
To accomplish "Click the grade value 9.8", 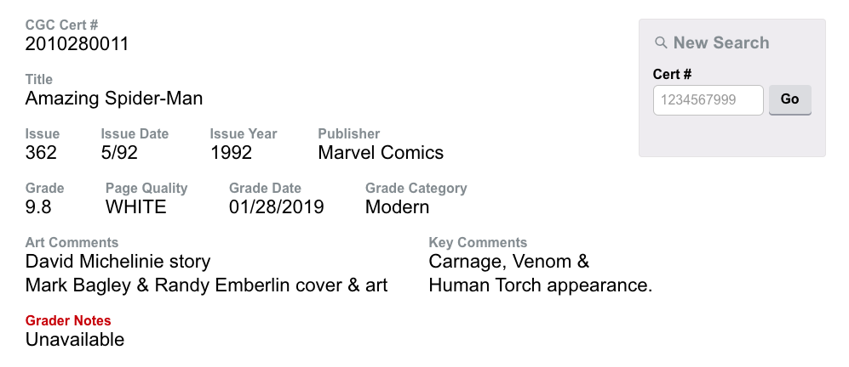I will (39, 207).
